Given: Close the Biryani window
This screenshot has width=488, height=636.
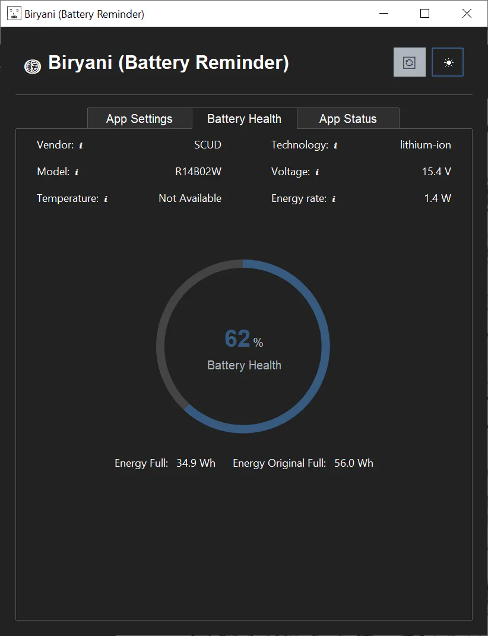Looking at the screenshot, I should pyautogui.click(x=467, y=14).
